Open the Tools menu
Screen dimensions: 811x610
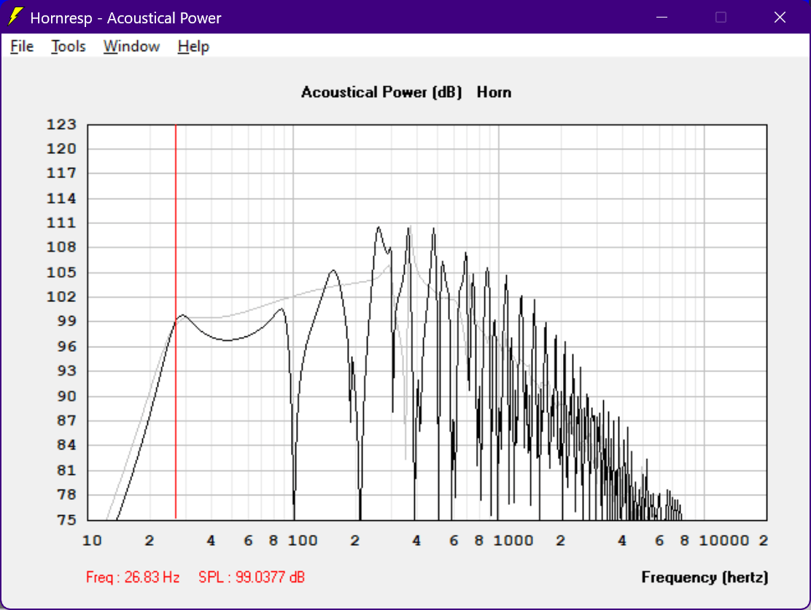tap(69, 47)
